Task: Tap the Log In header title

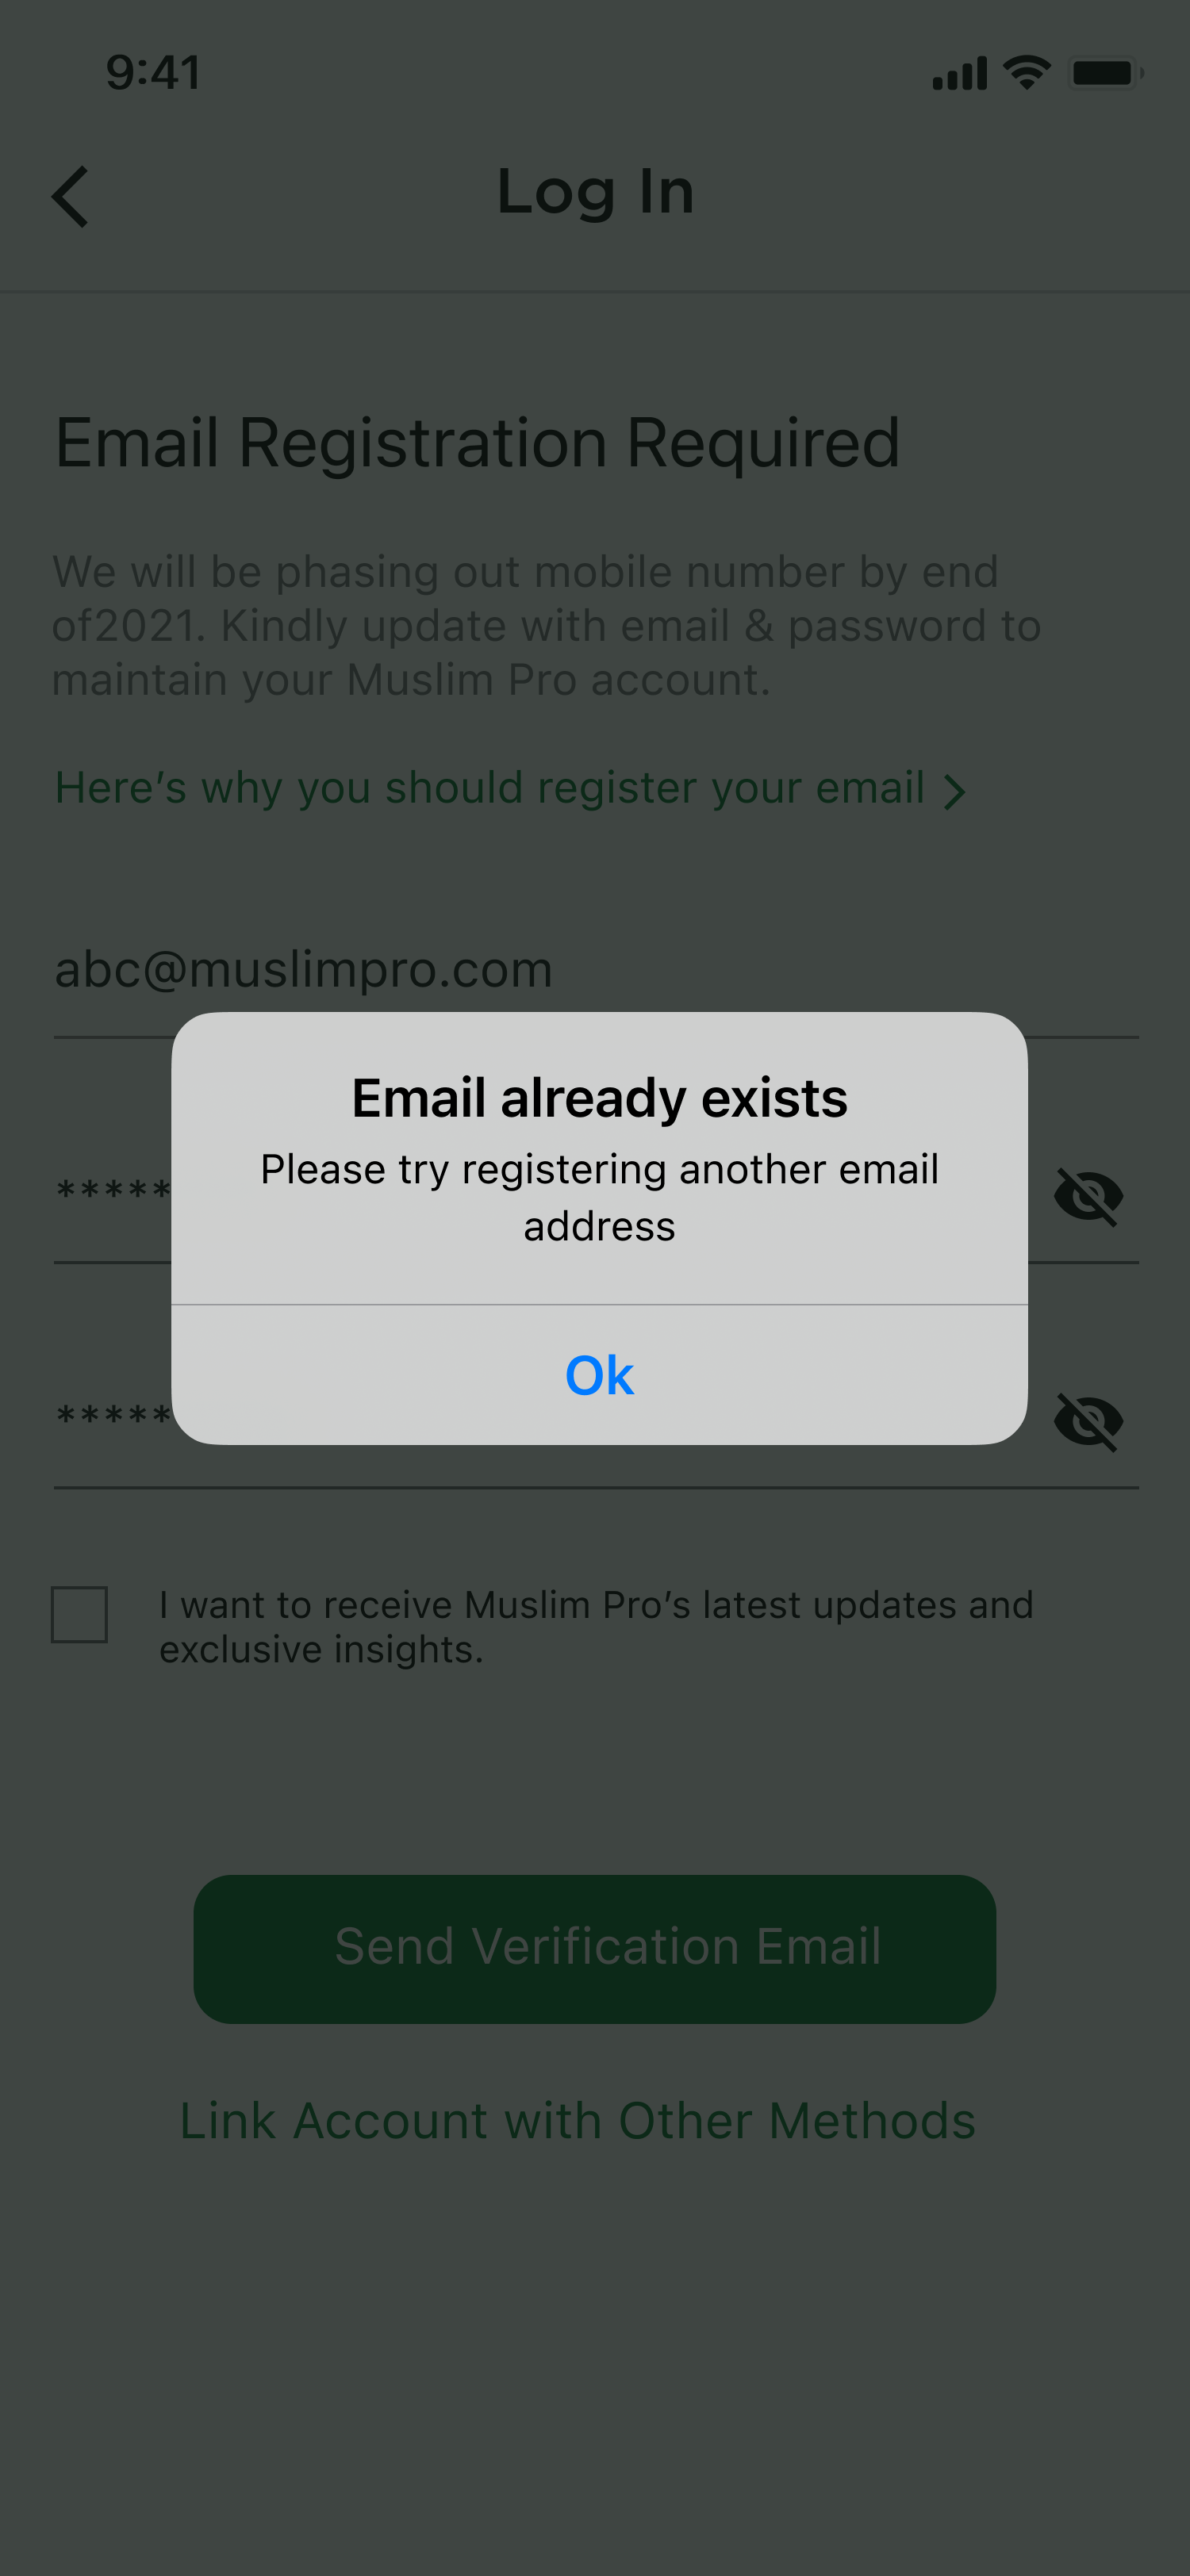Action: click(x=595, y=192)
